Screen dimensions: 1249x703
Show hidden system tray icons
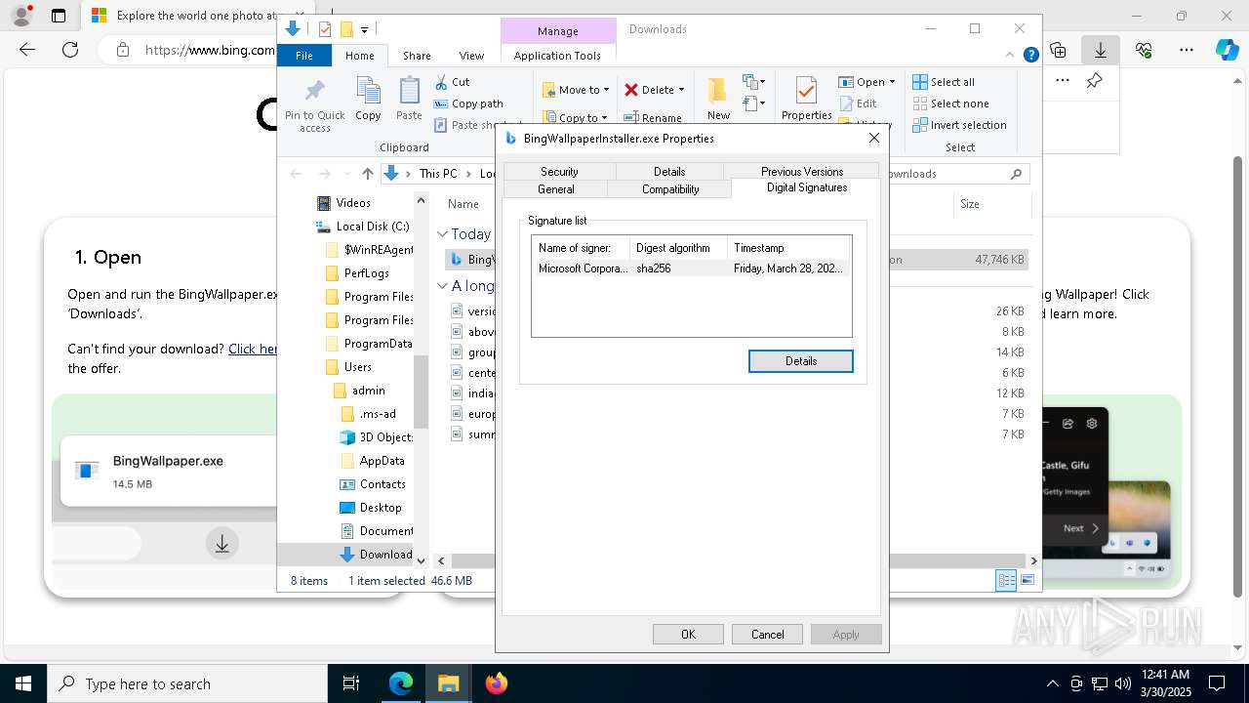click(1052, 683)
